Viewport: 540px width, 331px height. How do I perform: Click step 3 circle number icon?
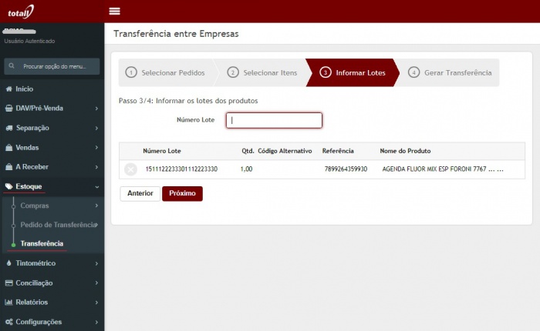point(325,72)
